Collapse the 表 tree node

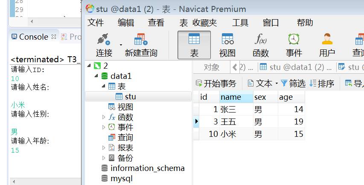click(104, 86)
